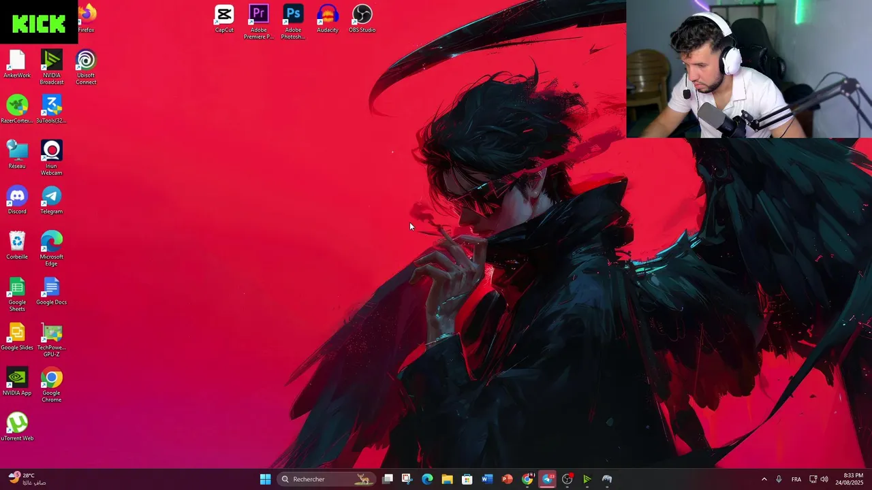Screen dimensions: 872x490
Task: Launch PowerPoint from the taskbar
Action: click(507, 479)
